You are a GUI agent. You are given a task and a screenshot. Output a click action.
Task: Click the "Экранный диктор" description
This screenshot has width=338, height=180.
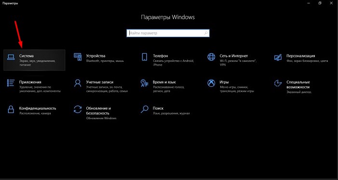(299, 92)
